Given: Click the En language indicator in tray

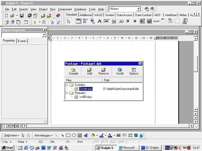Looking at the screenshot, I should coord(167,148).
